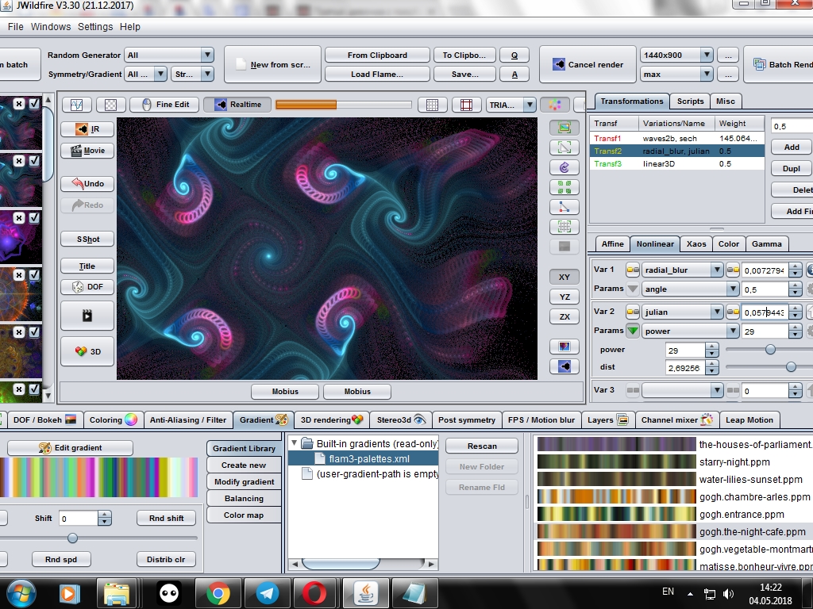Open the Random Generator dropdown
Image resolution: width=813 pixels, height=609 pixels.
click(169, 55)
